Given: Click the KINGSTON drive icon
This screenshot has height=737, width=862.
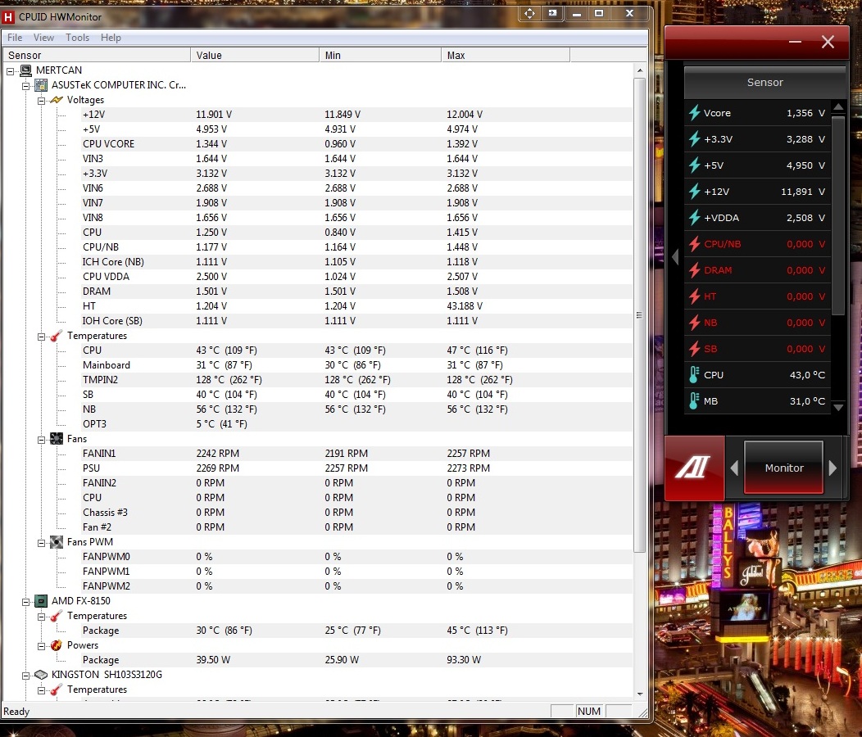Looking at the screenshot, I should coord(41,675).
